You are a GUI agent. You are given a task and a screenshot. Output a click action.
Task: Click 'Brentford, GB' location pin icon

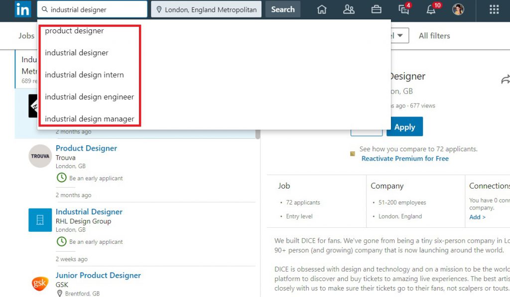(60, 293)
